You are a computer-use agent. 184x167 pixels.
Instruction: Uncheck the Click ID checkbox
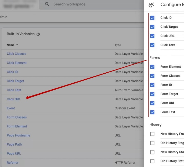(152, 18)
